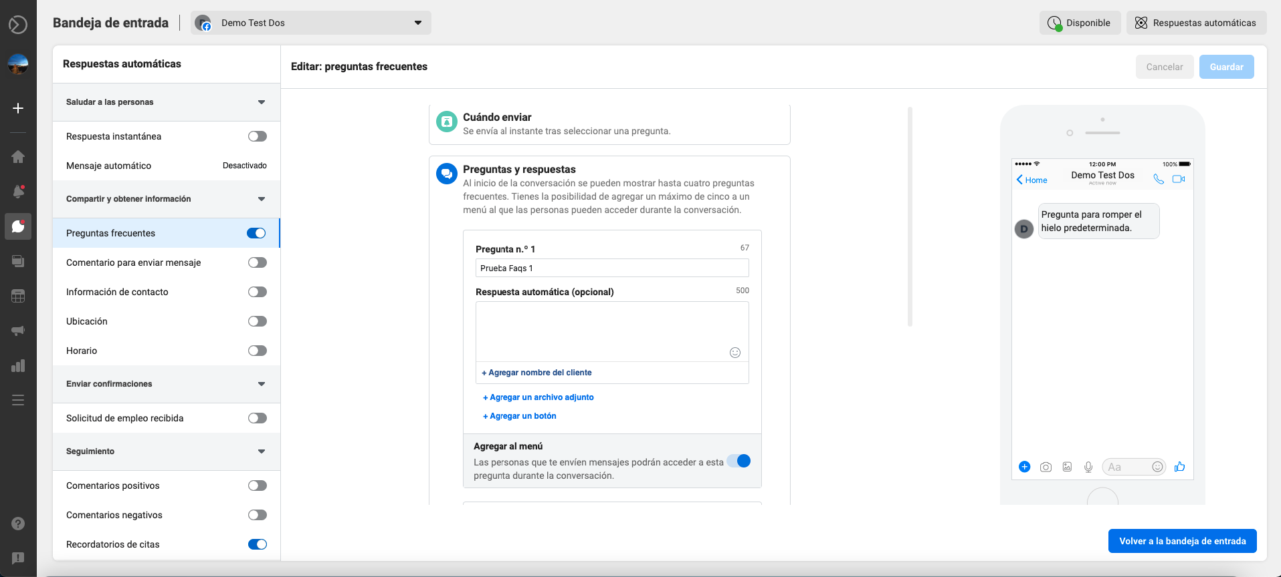Select Mensaje automático option
Screen dimensions: 1281x577
tap(166, 166)
